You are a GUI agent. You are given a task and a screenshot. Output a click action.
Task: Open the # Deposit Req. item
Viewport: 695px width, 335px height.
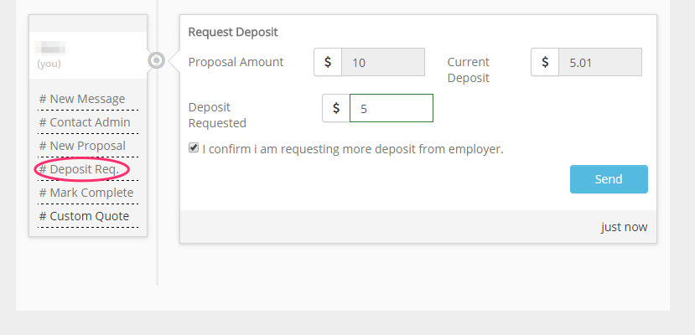[x=82, y=169]
